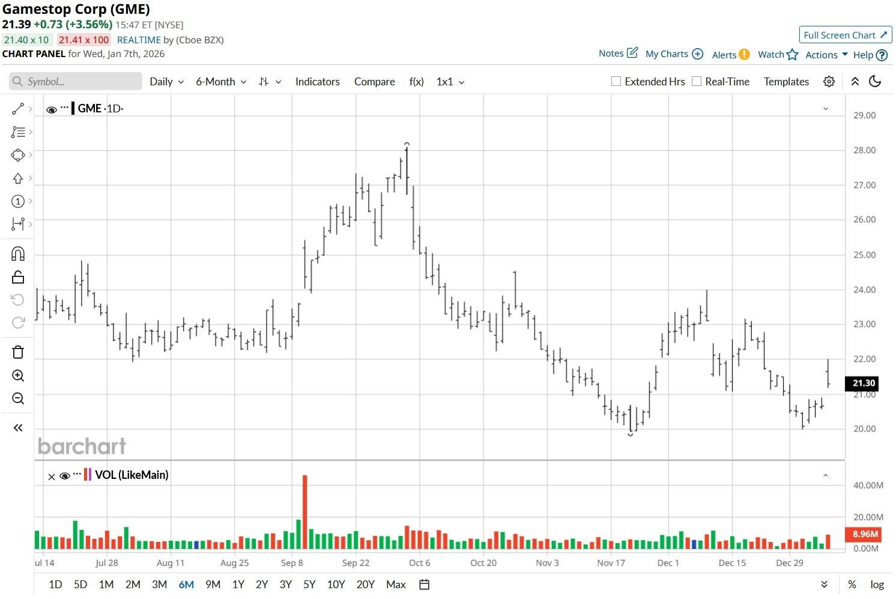Toggle the magnet snap mode
Image resolution: width=896 pixels, height=599 pixels.
click(x=18, y=254)
